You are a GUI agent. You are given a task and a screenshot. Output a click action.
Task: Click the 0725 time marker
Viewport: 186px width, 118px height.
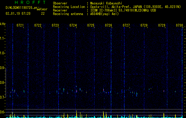point(91,25)
